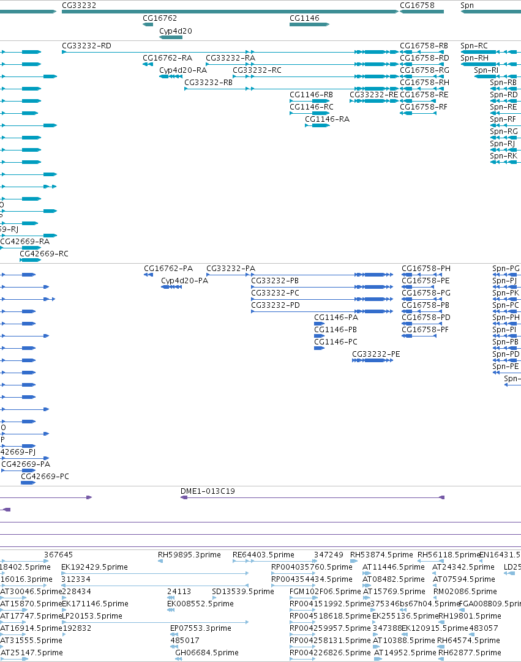The height and width of the screenshot is (662, 521).
Task: Select transcript CG33232-RE
Action: click(373, 95)
